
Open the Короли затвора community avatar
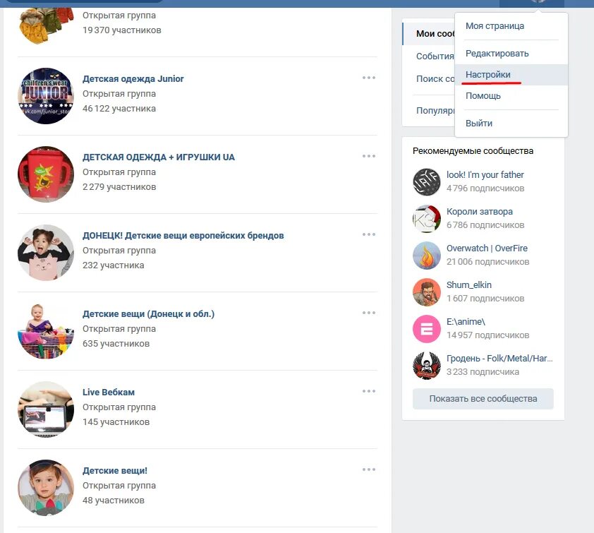[427, 219]
